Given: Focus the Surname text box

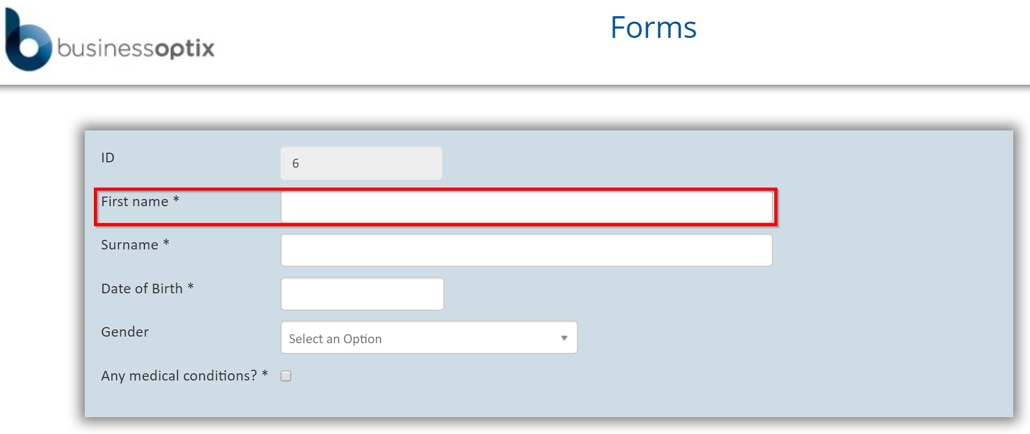Looking at the screenshot, I should [526, 250].
